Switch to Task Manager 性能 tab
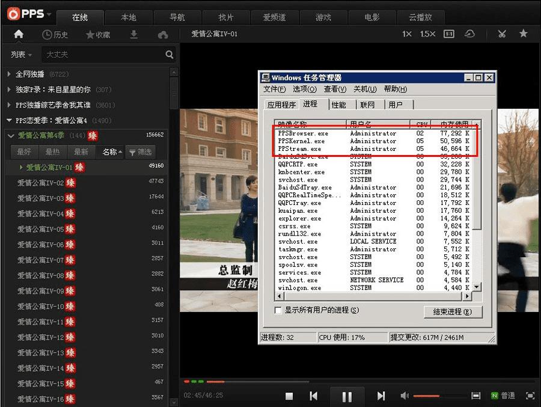Viewport: 541px width, 407px height. click(x=339, y=105)
